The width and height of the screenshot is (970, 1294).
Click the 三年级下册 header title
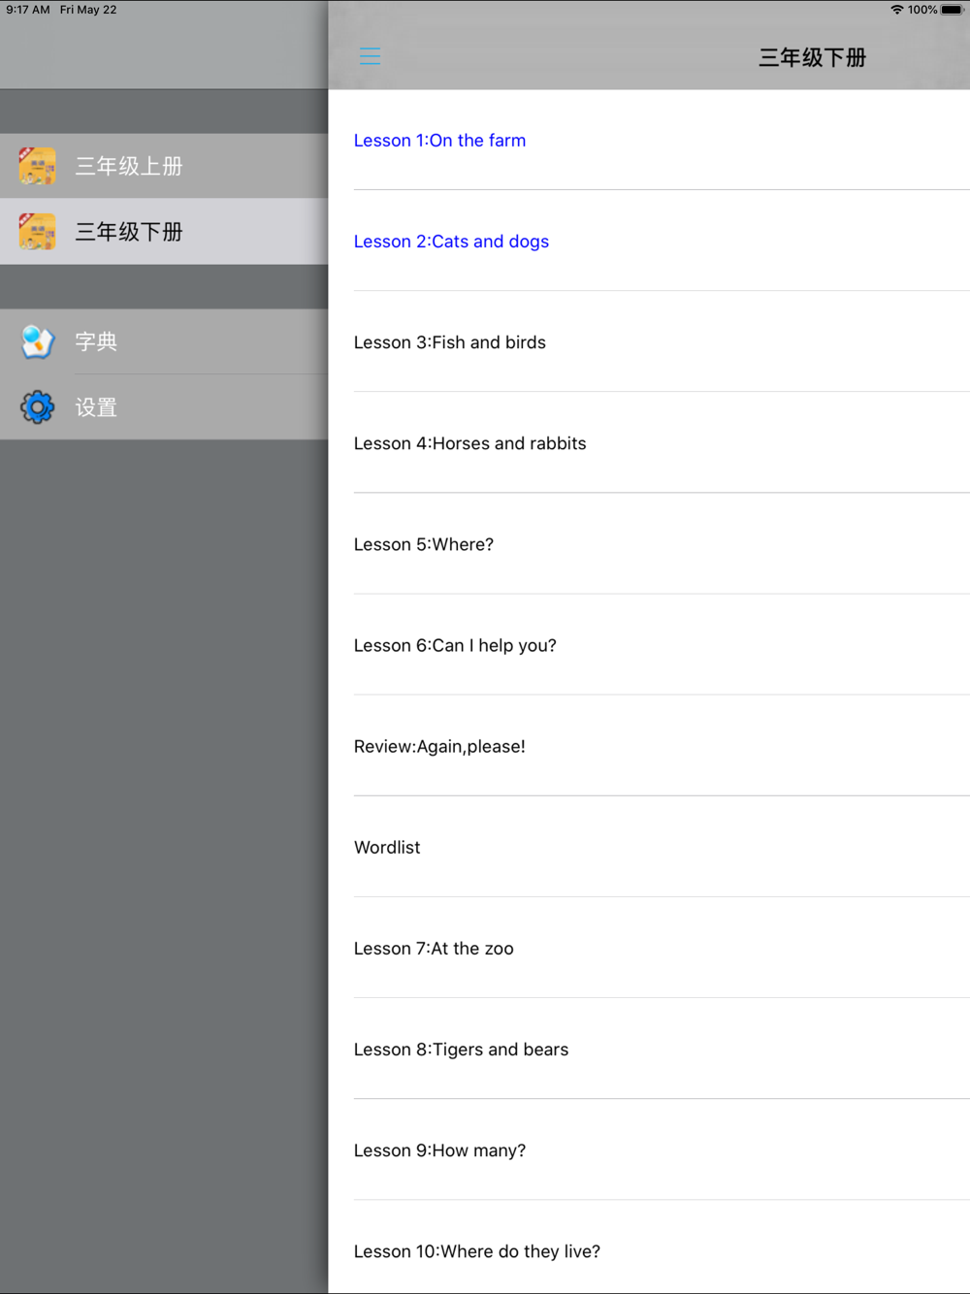tap(812, 57)
